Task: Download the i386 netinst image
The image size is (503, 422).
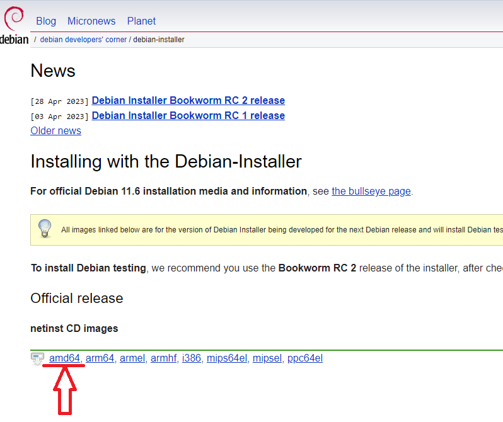Action: tap(192, 358)
